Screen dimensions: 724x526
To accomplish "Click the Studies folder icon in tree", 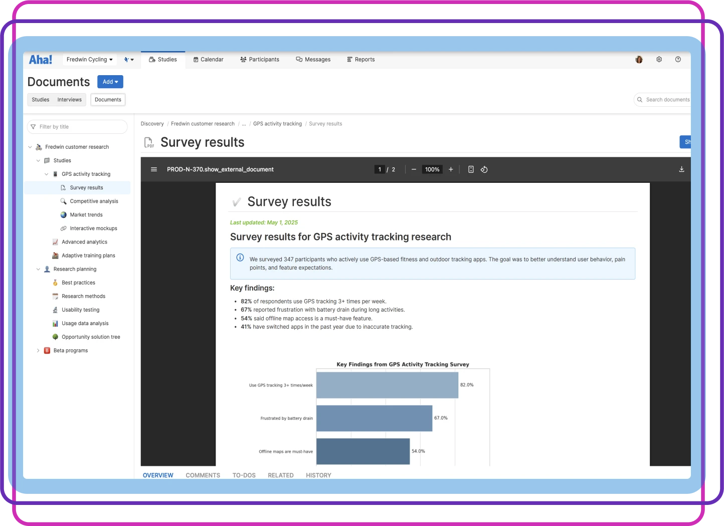I will point(47,161).
